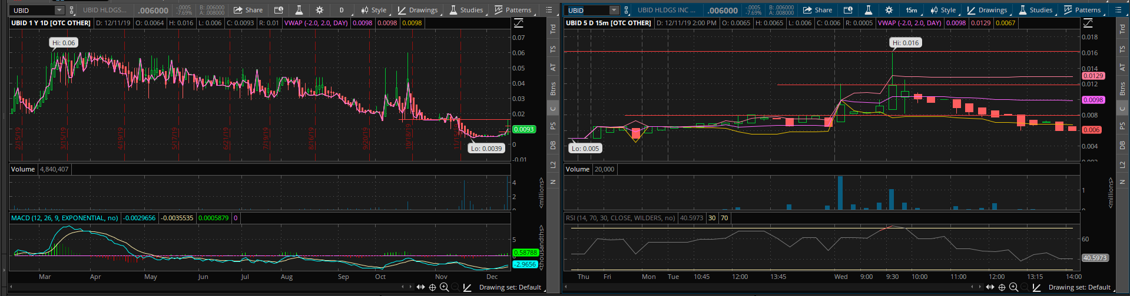Click the drawing tool icon at bottom of right chart

point(1036,287)
